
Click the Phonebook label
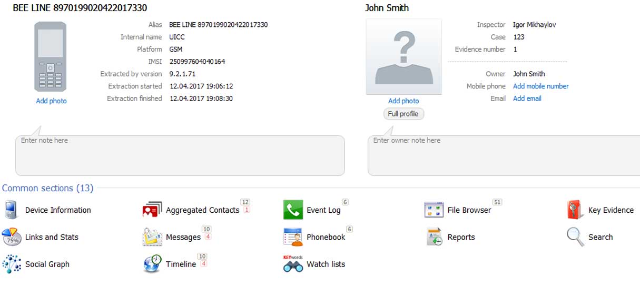coord(326,237)
